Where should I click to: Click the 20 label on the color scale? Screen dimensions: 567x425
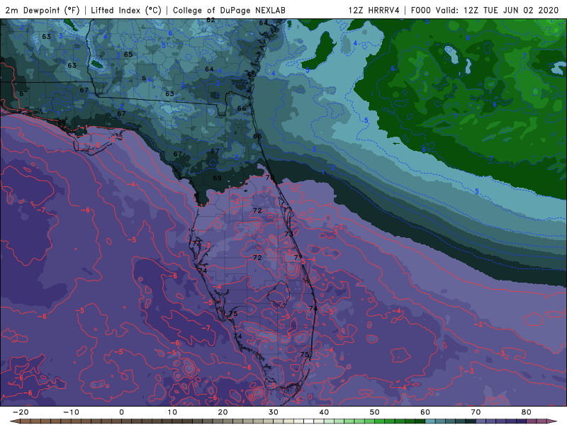pyautogui.click(x=223, y=412)
